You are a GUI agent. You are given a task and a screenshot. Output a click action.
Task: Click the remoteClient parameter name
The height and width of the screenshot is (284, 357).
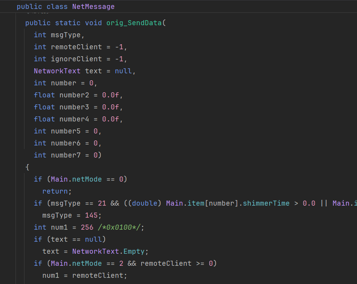tap(76, 47)
